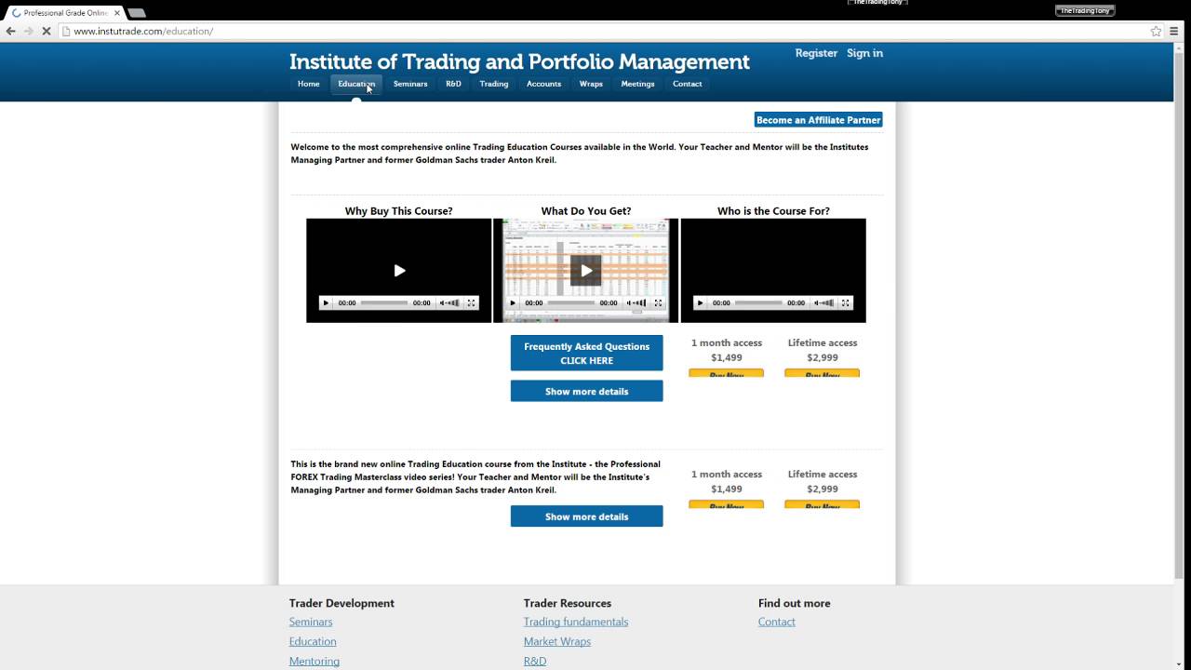Fullscreen the 'Who is the Course For?' video
The image size is (1191, 670).
tap(846, 302)
